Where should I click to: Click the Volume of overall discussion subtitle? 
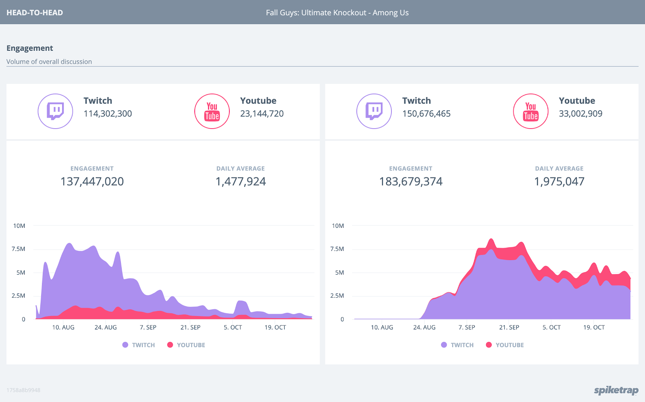tap(49, 62)
